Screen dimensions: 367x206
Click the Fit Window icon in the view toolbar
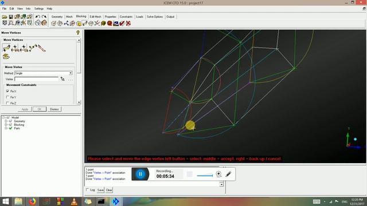tap(5, 23)
